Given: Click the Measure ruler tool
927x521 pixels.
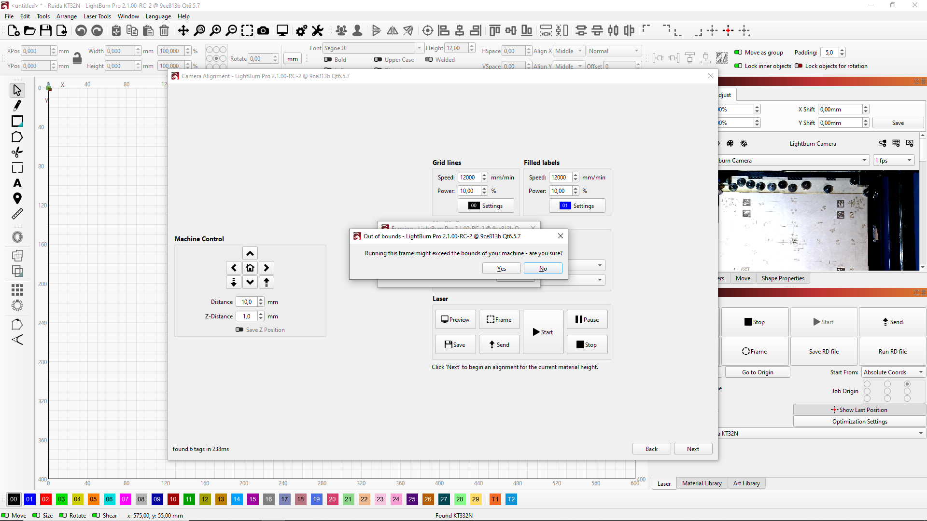Looking at the screenshot, I should coord(17,214).
